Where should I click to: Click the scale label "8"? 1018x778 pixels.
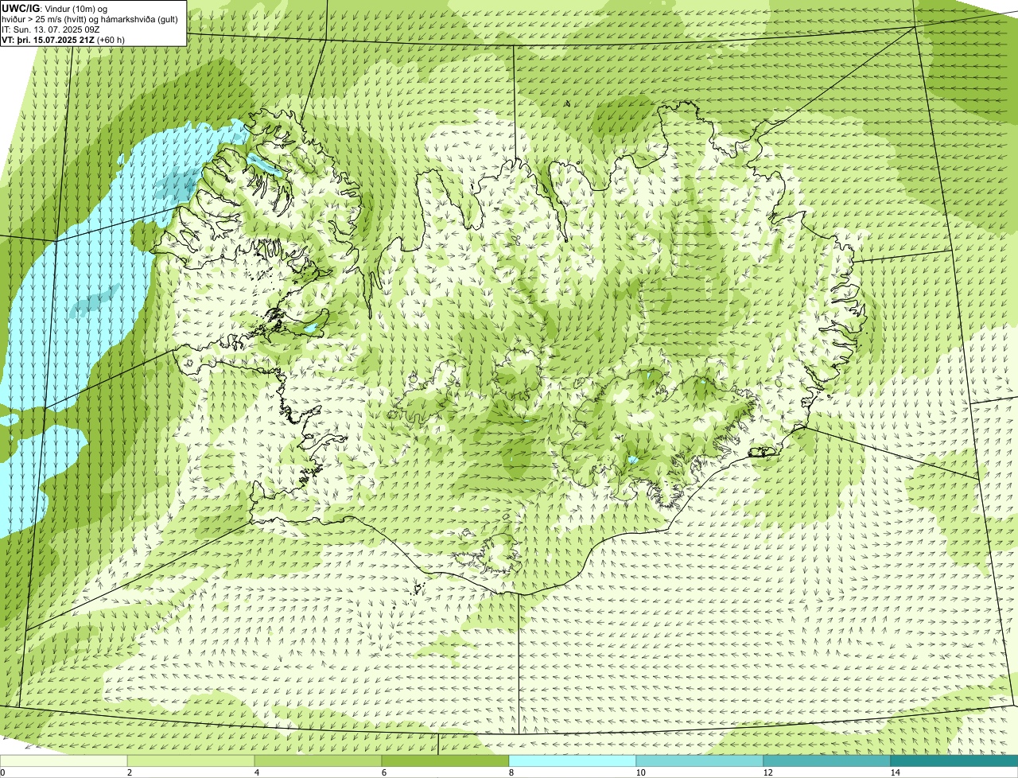[x=511, y=772]
